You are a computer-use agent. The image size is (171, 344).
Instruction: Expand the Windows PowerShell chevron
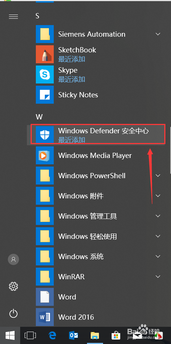[158, 176]
